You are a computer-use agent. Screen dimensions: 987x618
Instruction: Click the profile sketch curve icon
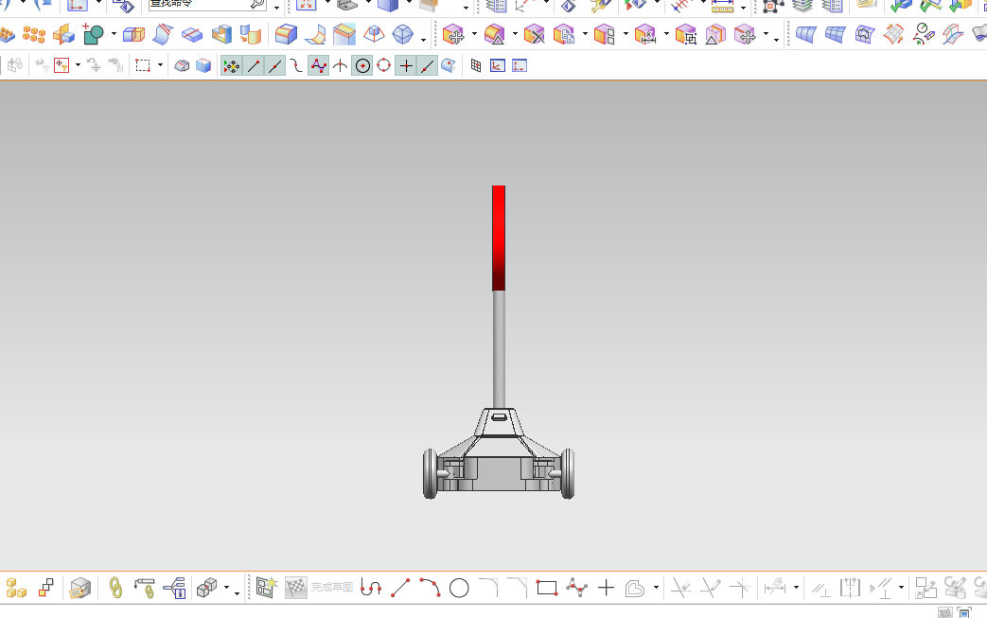(x=371, y=588)
